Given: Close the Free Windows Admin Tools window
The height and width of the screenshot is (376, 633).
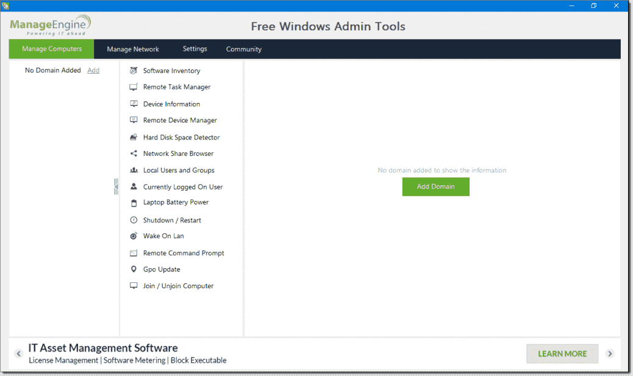Looking at the screenshot, I should 616,5.
